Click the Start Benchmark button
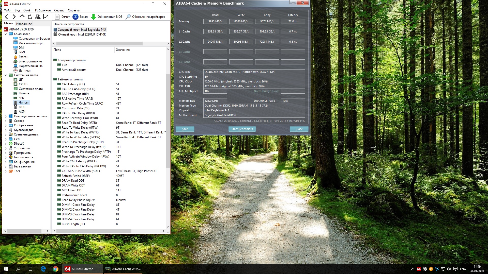The image size is (488, 274). pyautogui.click(x=242, y=129)
